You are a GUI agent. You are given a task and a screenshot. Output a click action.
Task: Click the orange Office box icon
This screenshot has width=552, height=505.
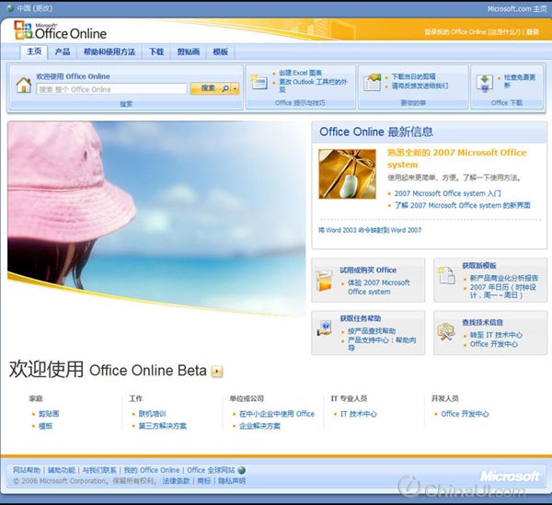(324, 281)
